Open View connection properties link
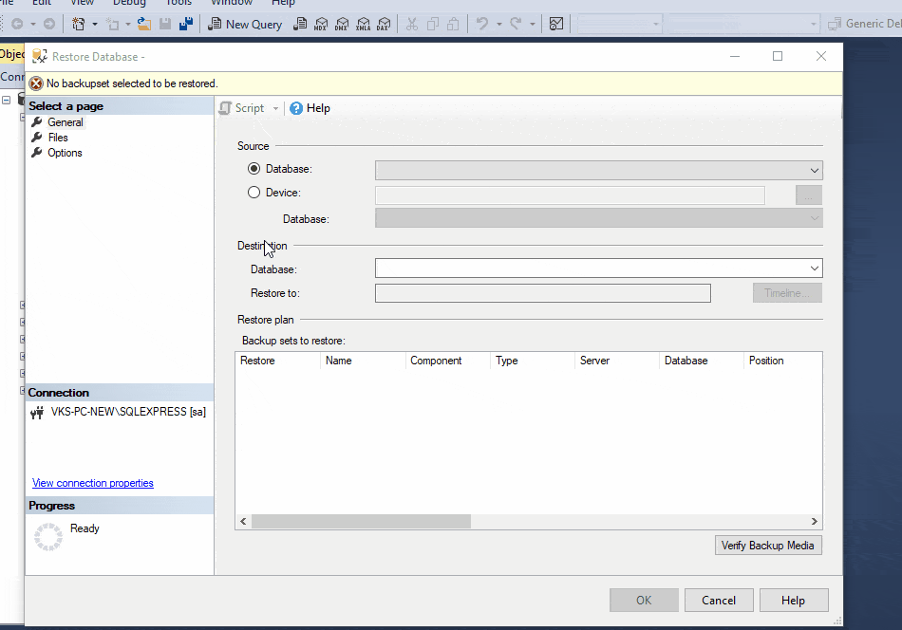This screenshot has height=630, width=902. pyautogui.click(x=93, y=483)
